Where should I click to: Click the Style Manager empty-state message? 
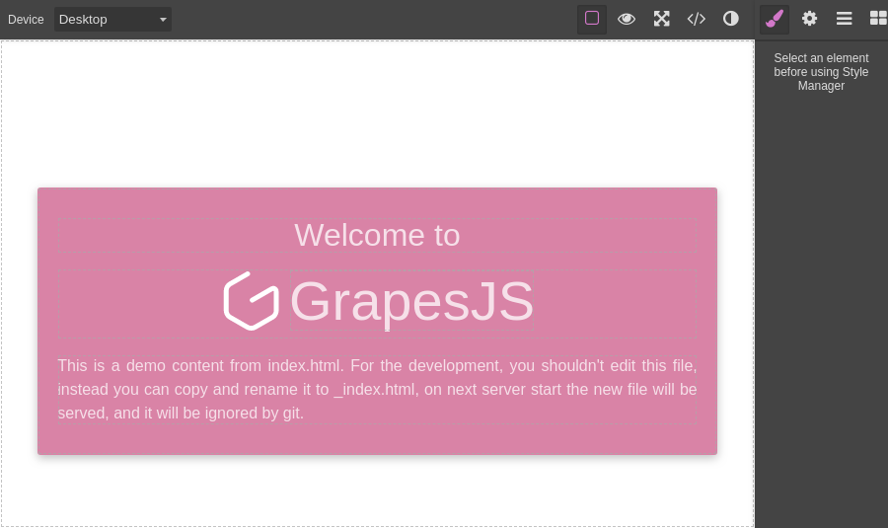[x=821, y=72]
